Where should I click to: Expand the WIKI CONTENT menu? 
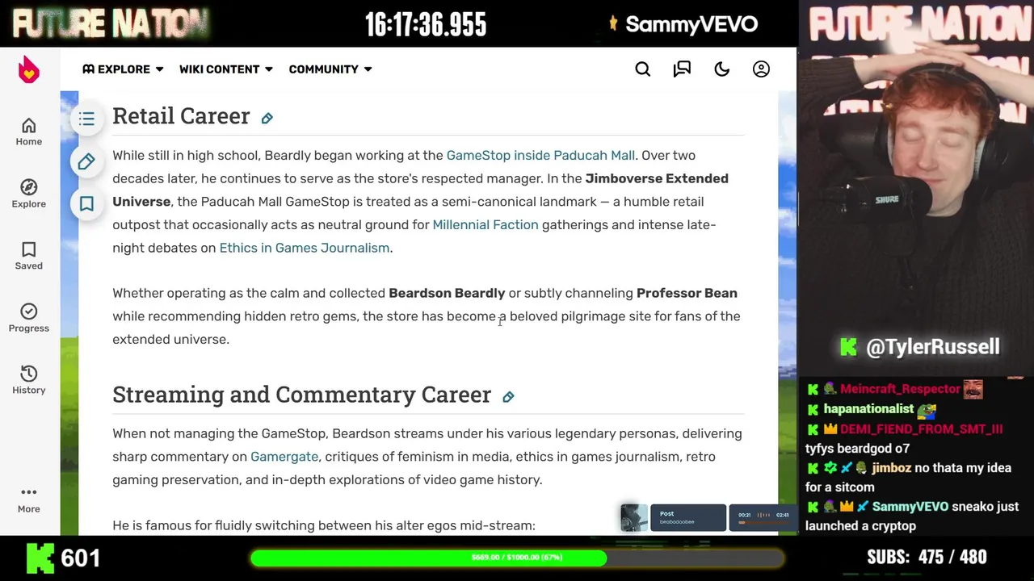pos(226,69)
